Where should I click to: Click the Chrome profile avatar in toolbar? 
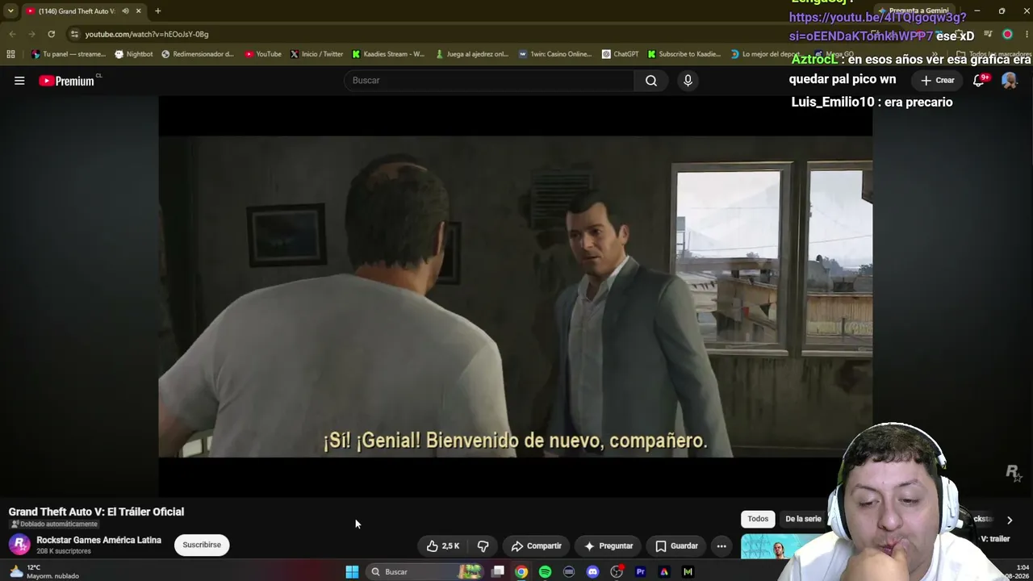(1007, 34)
